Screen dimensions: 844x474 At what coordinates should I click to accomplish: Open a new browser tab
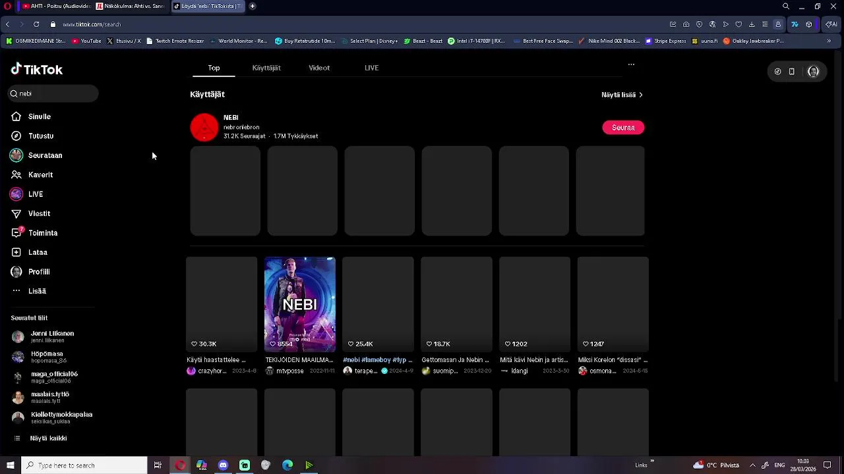click(252, 6)
